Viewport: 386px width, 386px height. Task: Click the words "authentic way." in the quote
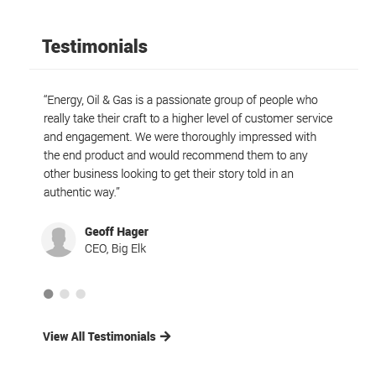pyautogui.click(x=80, y=192)
